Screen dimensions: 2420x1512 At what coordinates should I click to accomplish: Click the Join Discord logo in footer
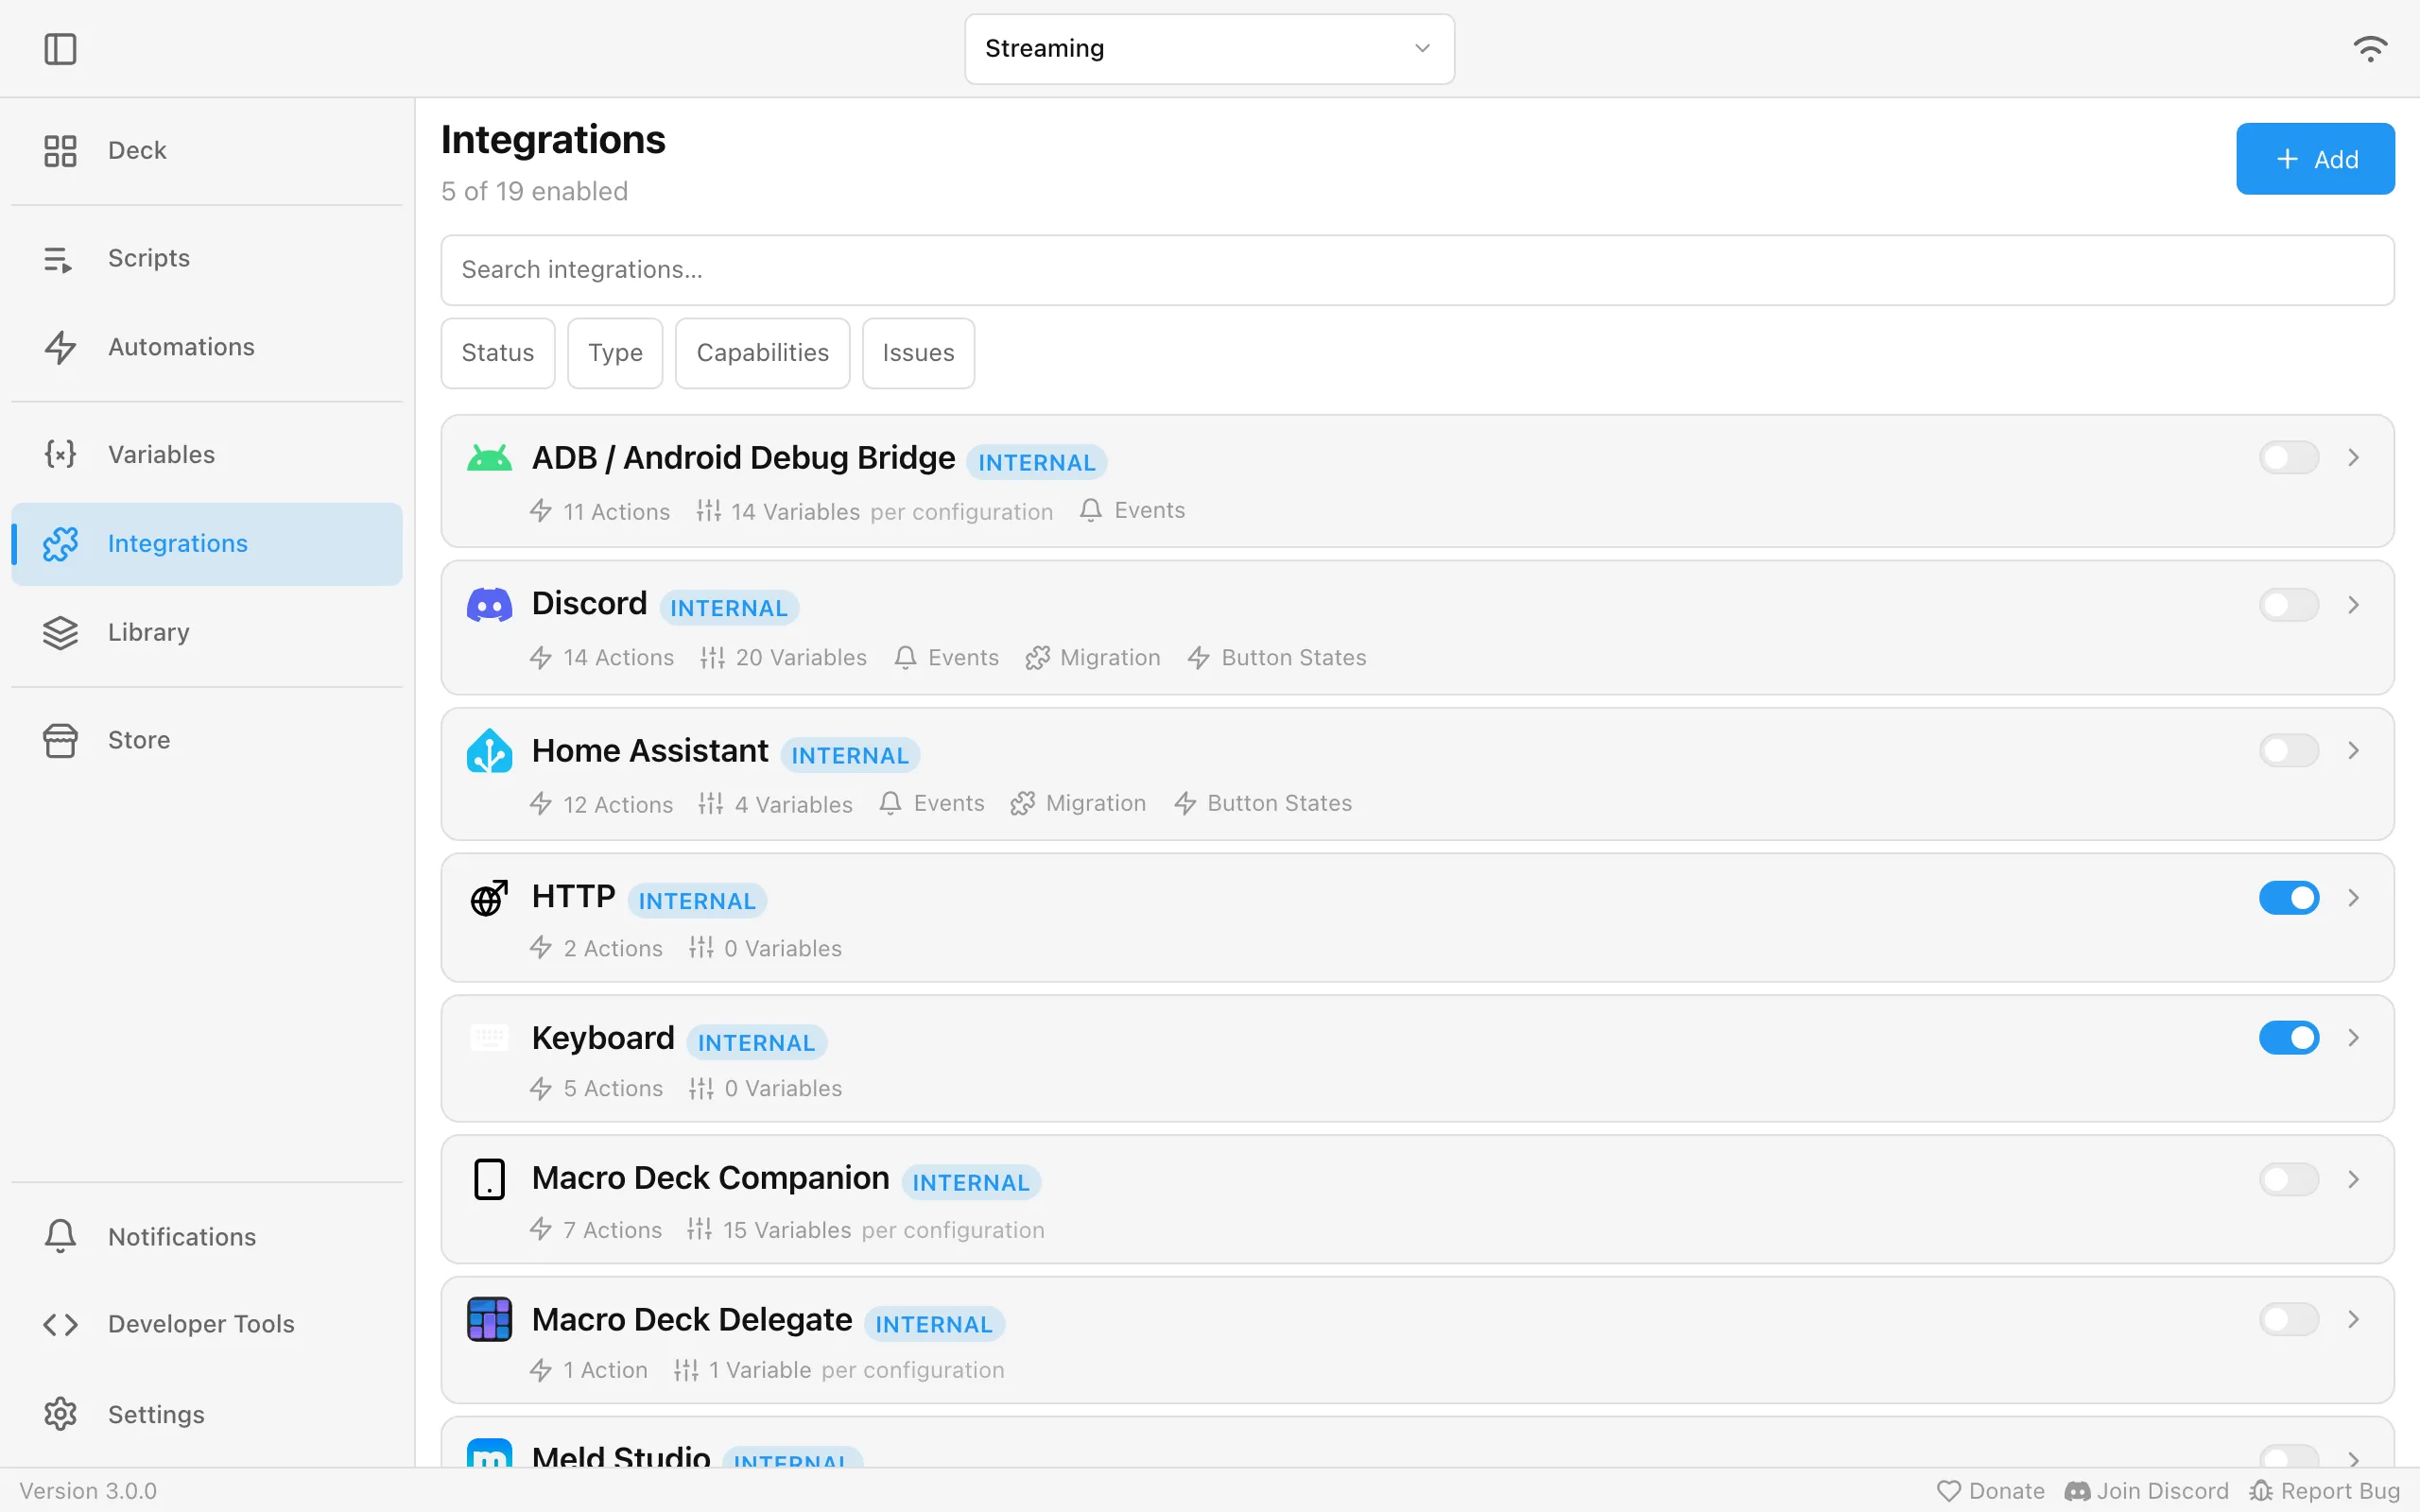2077,1491
